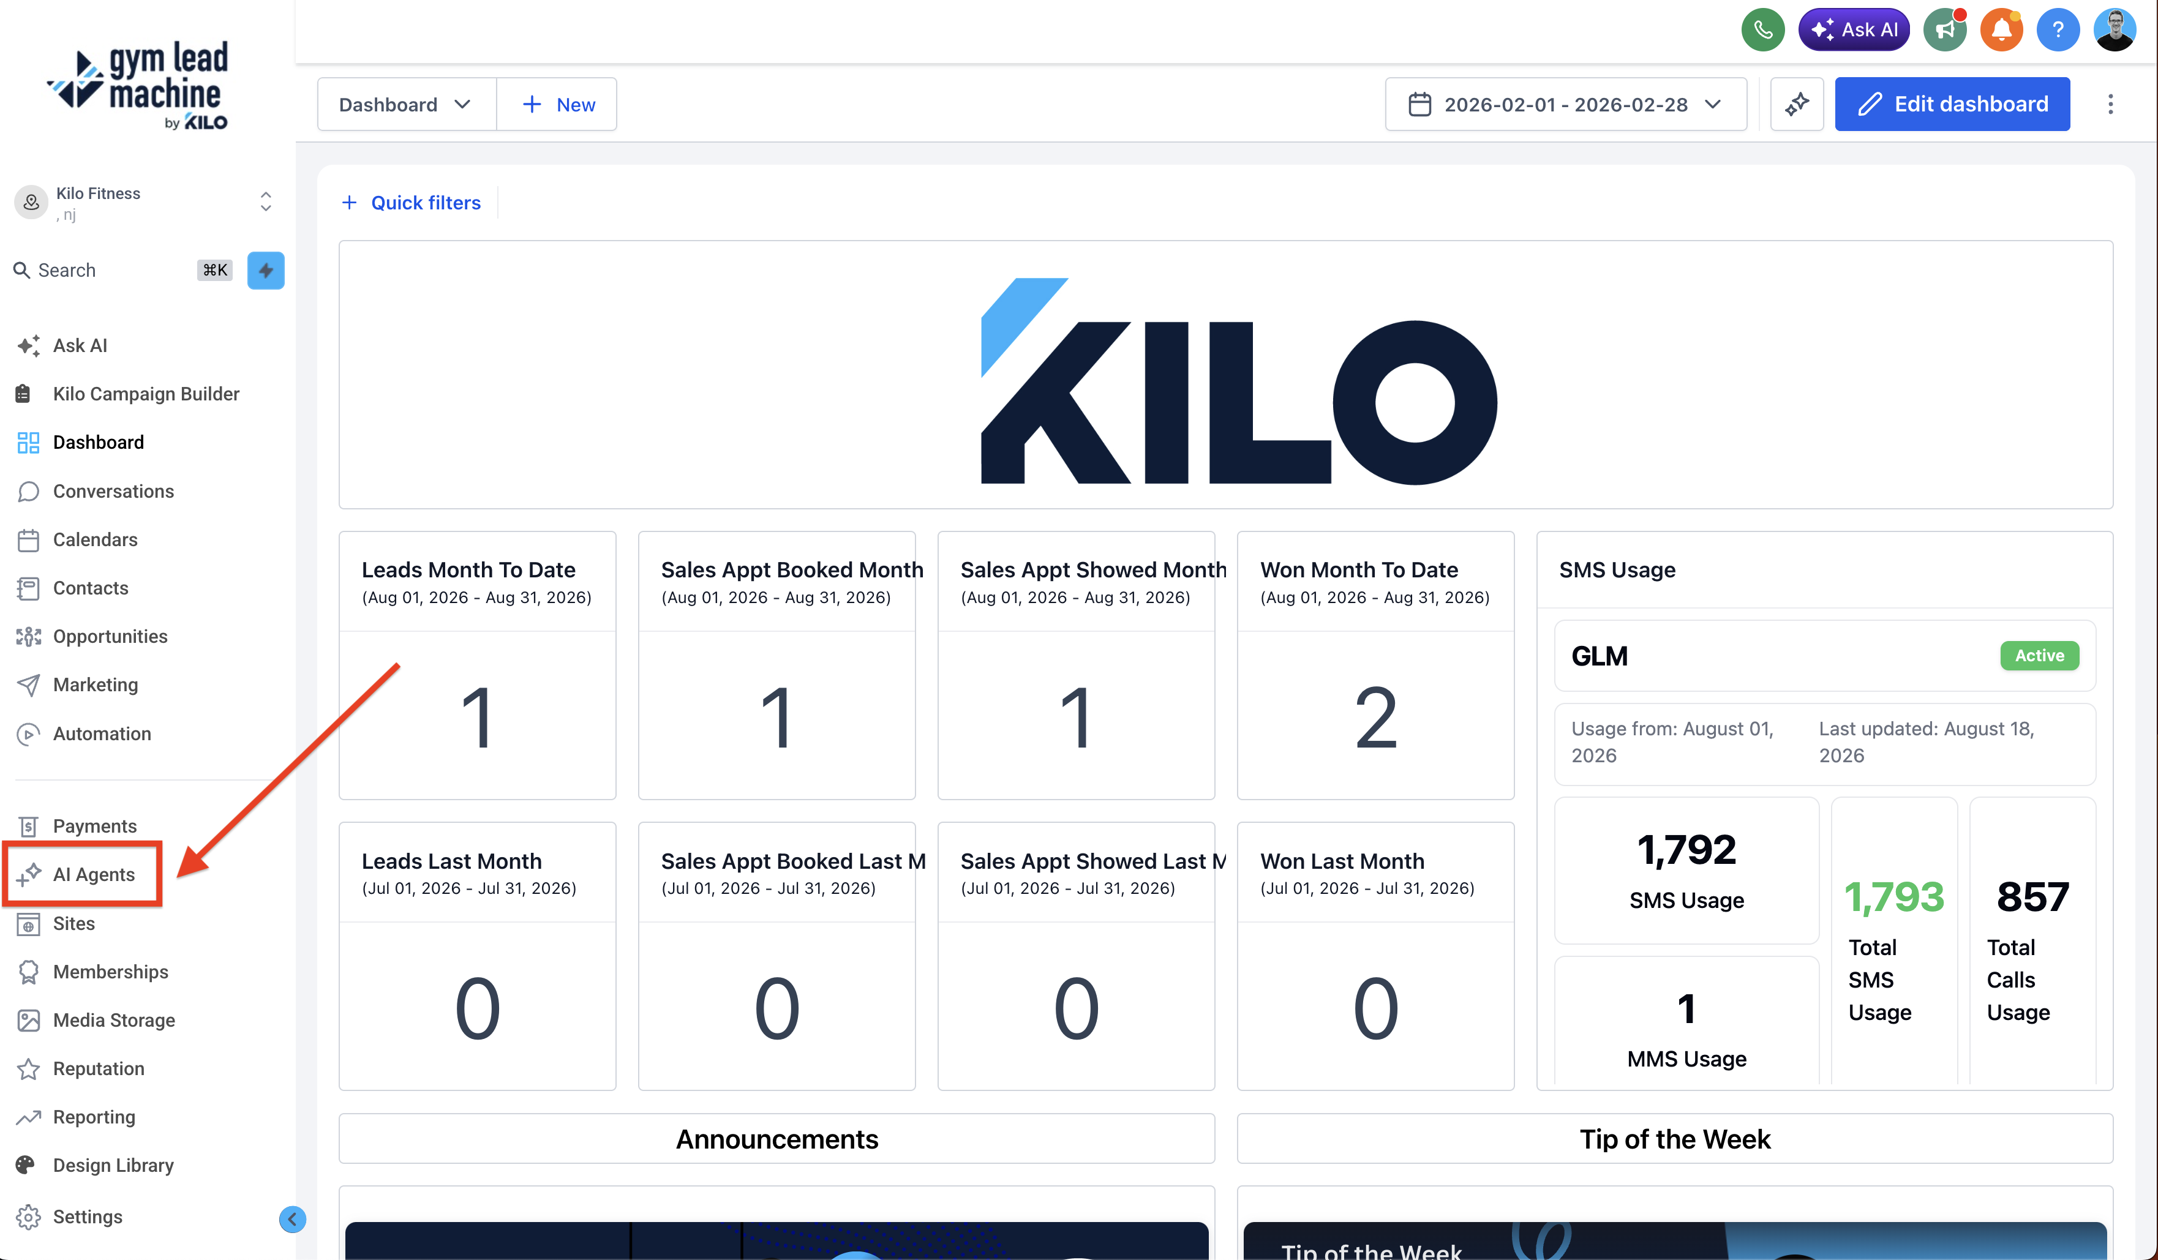2158x1260 pixels.
Task: Click the sparkle AI insights icon button
Action: tap(1797, 105)
